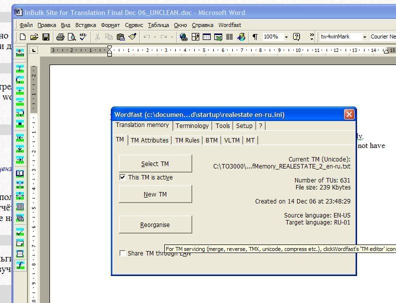
Task: Open the Файл menu
Action: tap(26, 25)
